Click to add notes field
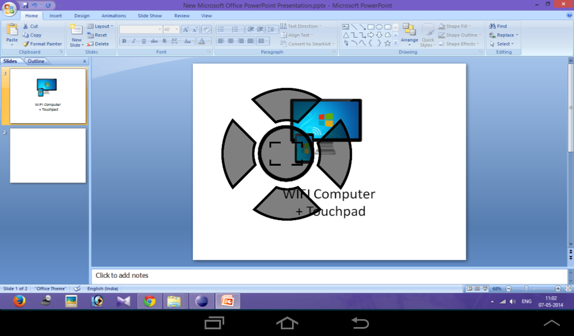Viewport: 574px width, 336px height. (328, 276)
